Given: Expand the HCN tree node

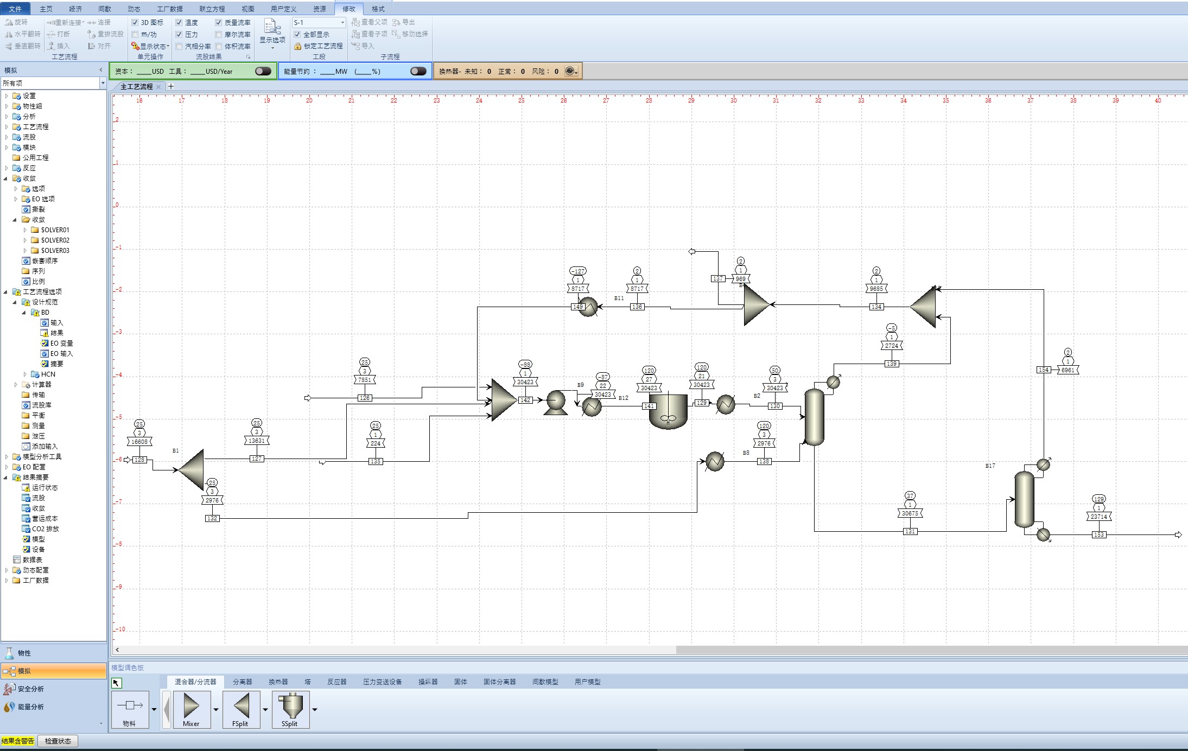Looking at the screenshot, I should point(25,374).
